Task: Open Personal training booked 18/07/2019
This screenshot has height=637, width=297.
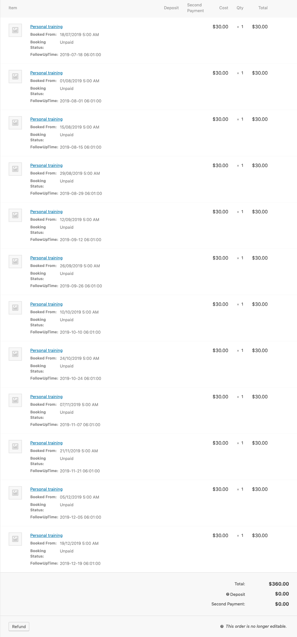Action: [46, 27]
